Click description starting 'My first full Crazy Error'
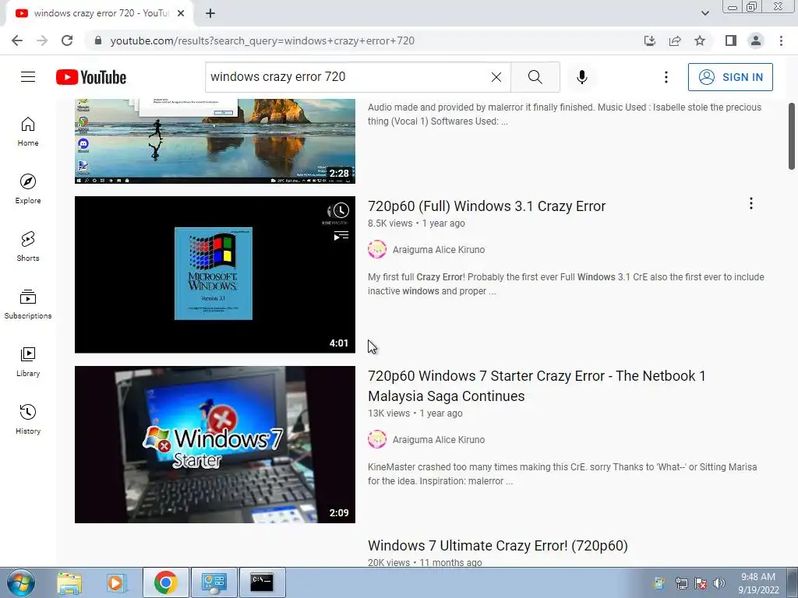Viewport: 798px width, 598px height. (566, 283)
